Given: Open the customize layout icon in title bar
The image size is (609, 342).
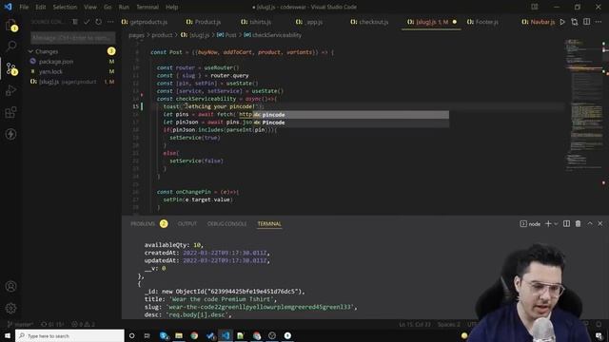Looking at the screenshot, I should click(x=535, y=7).
